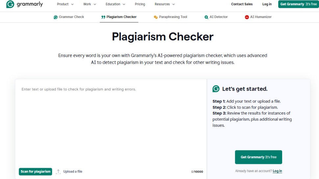Click the Log in link below Already have an account

pos(277,171)
